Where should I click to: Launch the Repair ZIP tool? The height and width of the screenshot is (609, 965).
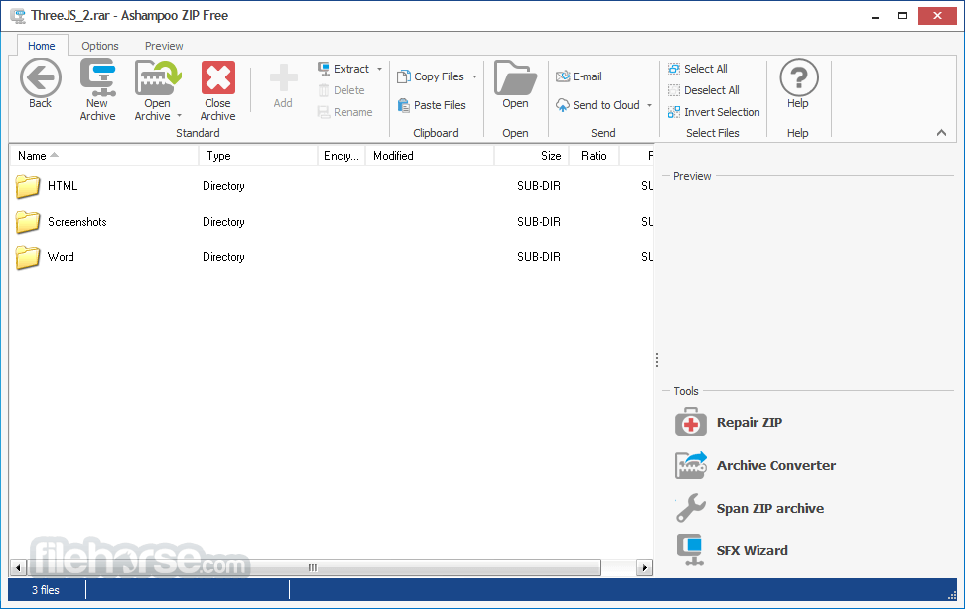[x=729, y=422]
